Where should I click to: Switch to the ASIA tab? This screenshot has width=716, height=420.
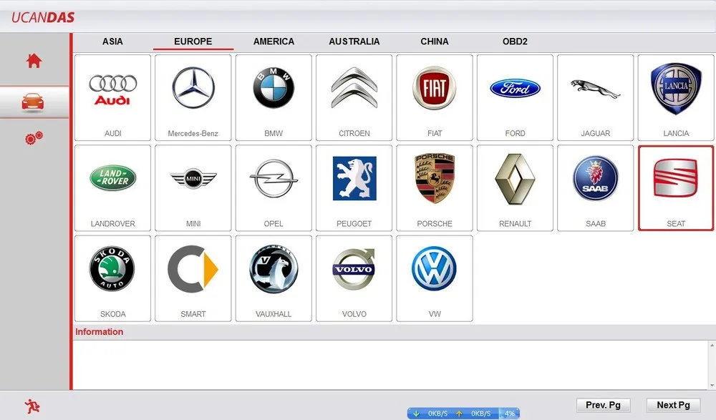coord(112,41)
